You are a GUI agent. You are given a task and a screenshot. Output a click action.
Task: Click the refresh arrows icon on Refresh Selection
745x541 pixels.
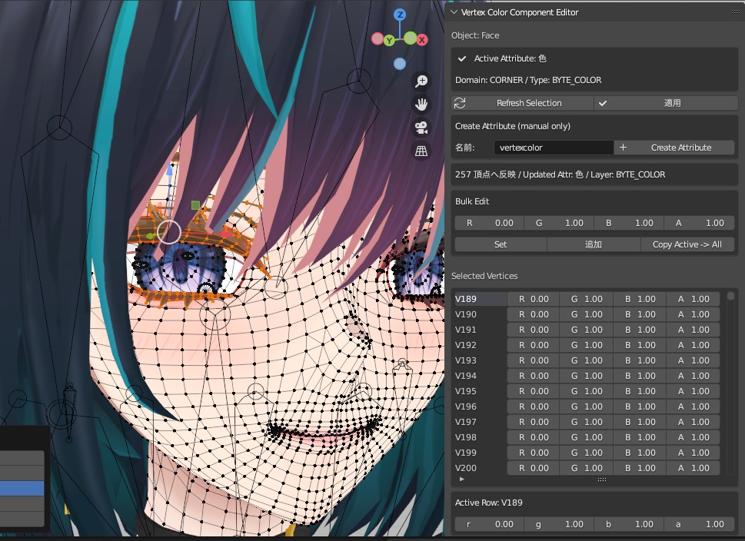pyautogui.click(x=460, y=102)
